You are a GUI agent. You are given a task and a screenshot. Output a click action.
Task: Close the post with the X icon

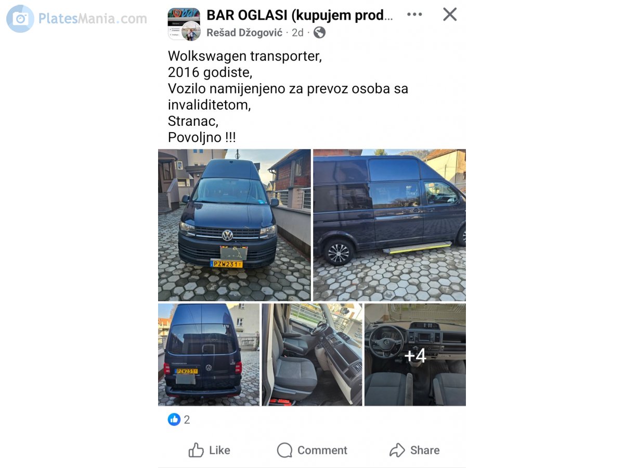point(450,15)
